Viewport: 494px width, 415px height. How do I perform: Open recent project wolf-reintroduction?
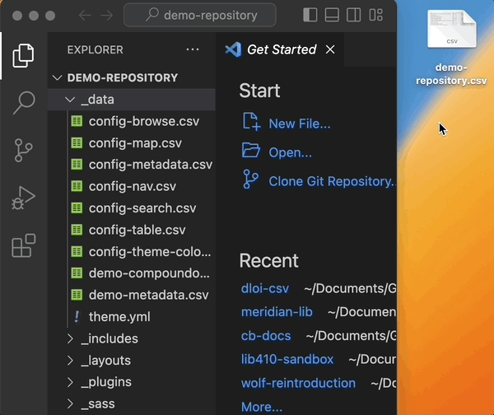(x=298, y=383)
